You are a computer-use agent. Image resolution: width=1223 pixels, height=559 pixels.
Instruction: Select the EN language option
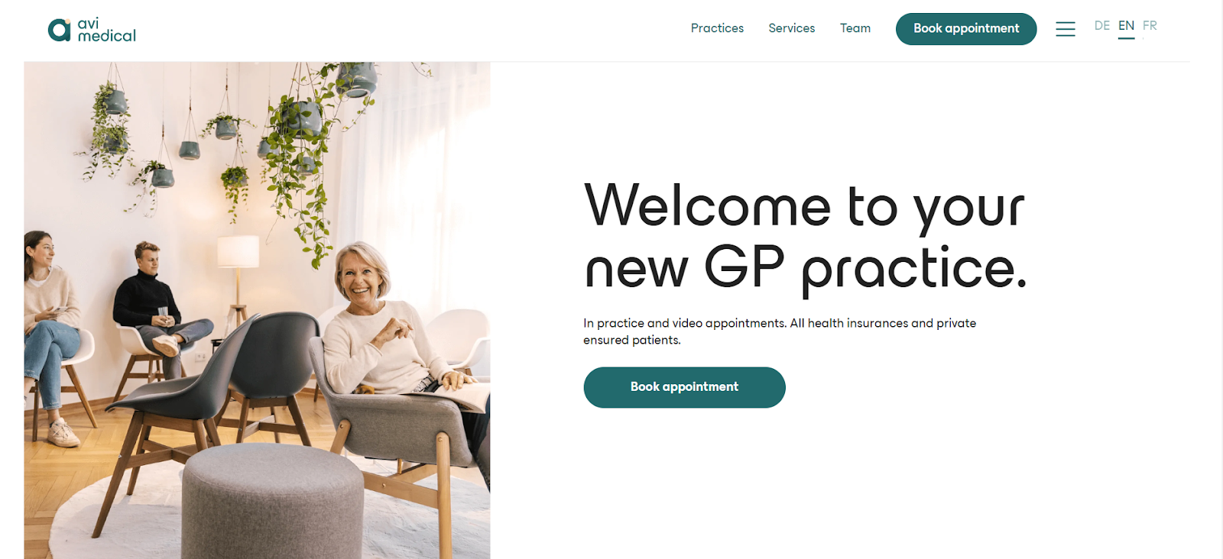[1126, 26]
